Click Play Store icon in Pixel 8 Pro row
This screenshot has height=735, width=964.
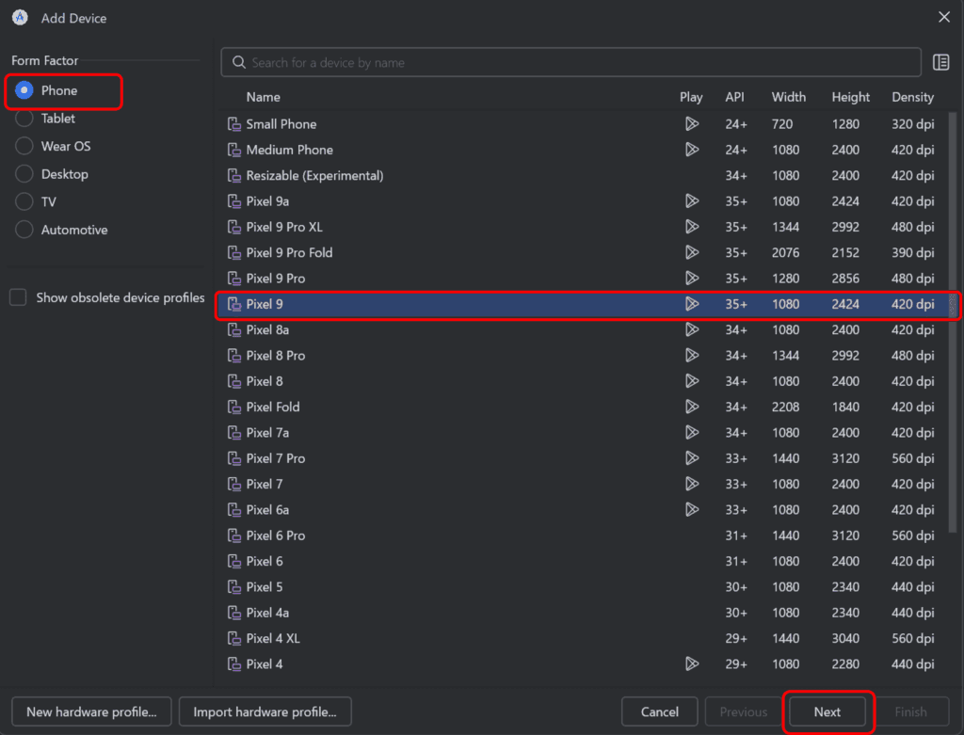(x=692, y=356)
